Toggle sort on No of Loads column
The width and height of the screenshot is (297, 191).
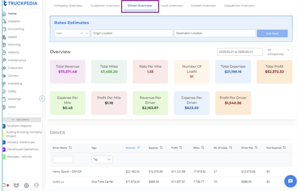pos(231,148)
